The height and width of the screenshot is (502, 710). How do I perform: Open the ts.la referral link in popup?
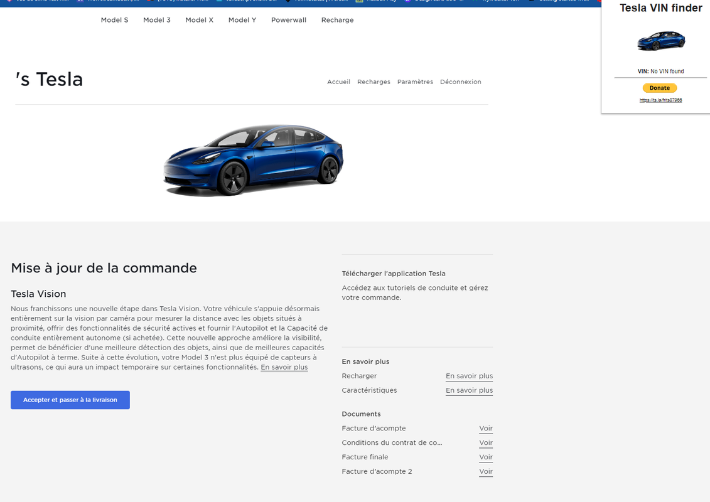point(660,100)
